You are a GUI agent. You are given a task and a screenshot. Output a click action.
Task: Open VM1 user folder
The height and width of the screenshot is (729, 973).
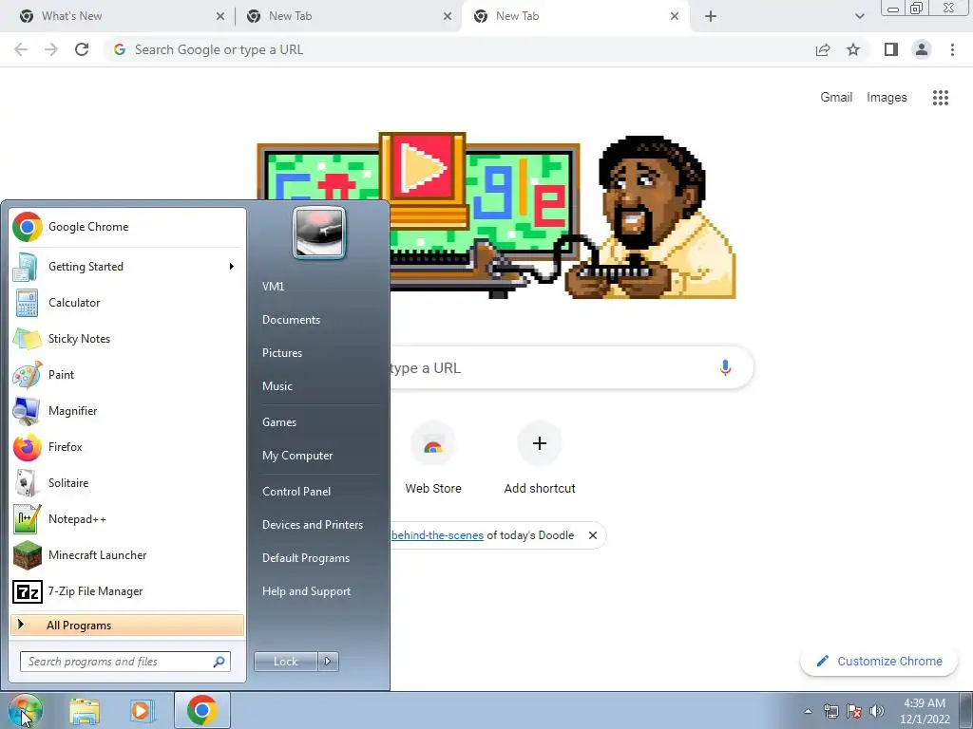coord(273,287)
